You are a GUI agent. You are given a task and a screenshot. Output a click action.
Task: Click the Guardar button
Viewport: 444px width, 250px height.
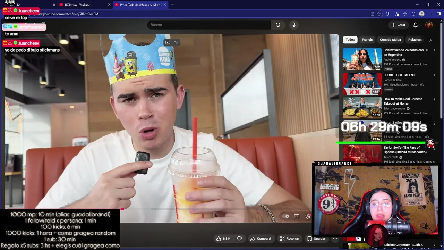[x=316, y=239]
